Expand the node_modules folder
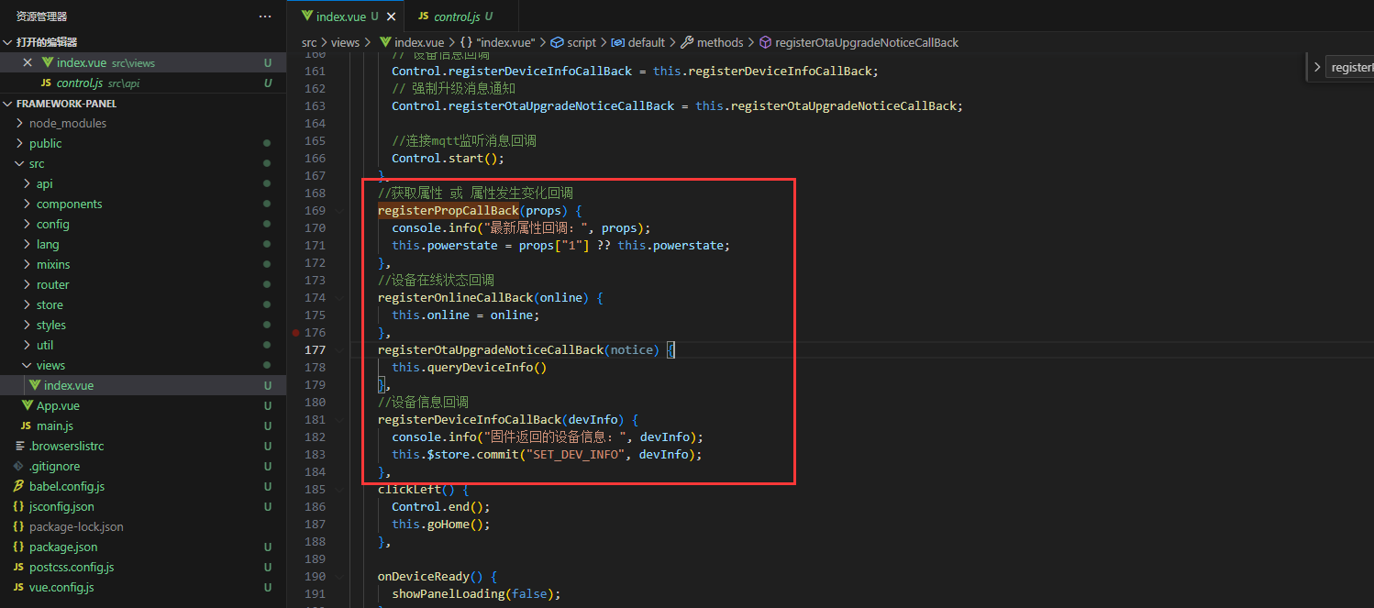Screen dimensions: 1374x608 click(x=20, y=123)
